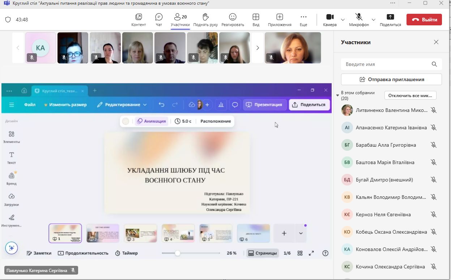Click the Share (Поделиться) screen icon in Teams
This screenshot has width=451, height=280.
(x=390, y=17)
